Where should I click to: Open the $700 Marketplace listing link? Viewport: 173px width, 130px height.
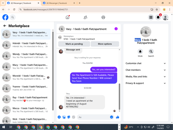(x=79, y=39)
